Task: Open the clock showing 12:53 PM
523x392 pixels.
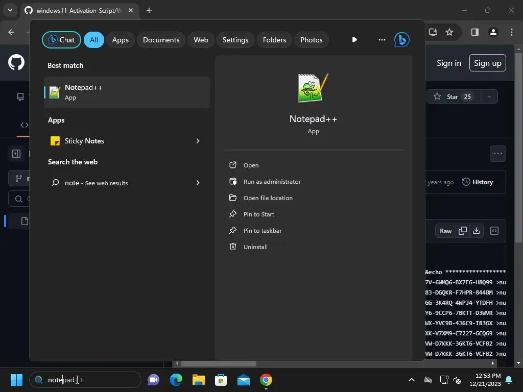Action: pos(485,380)
